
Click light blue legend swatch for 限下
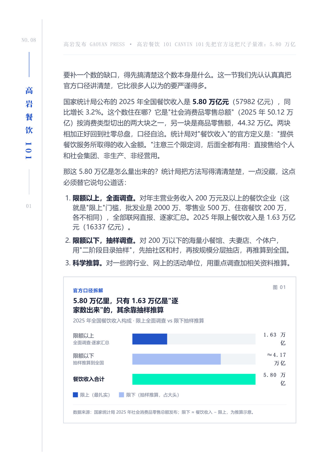point(121,395)
